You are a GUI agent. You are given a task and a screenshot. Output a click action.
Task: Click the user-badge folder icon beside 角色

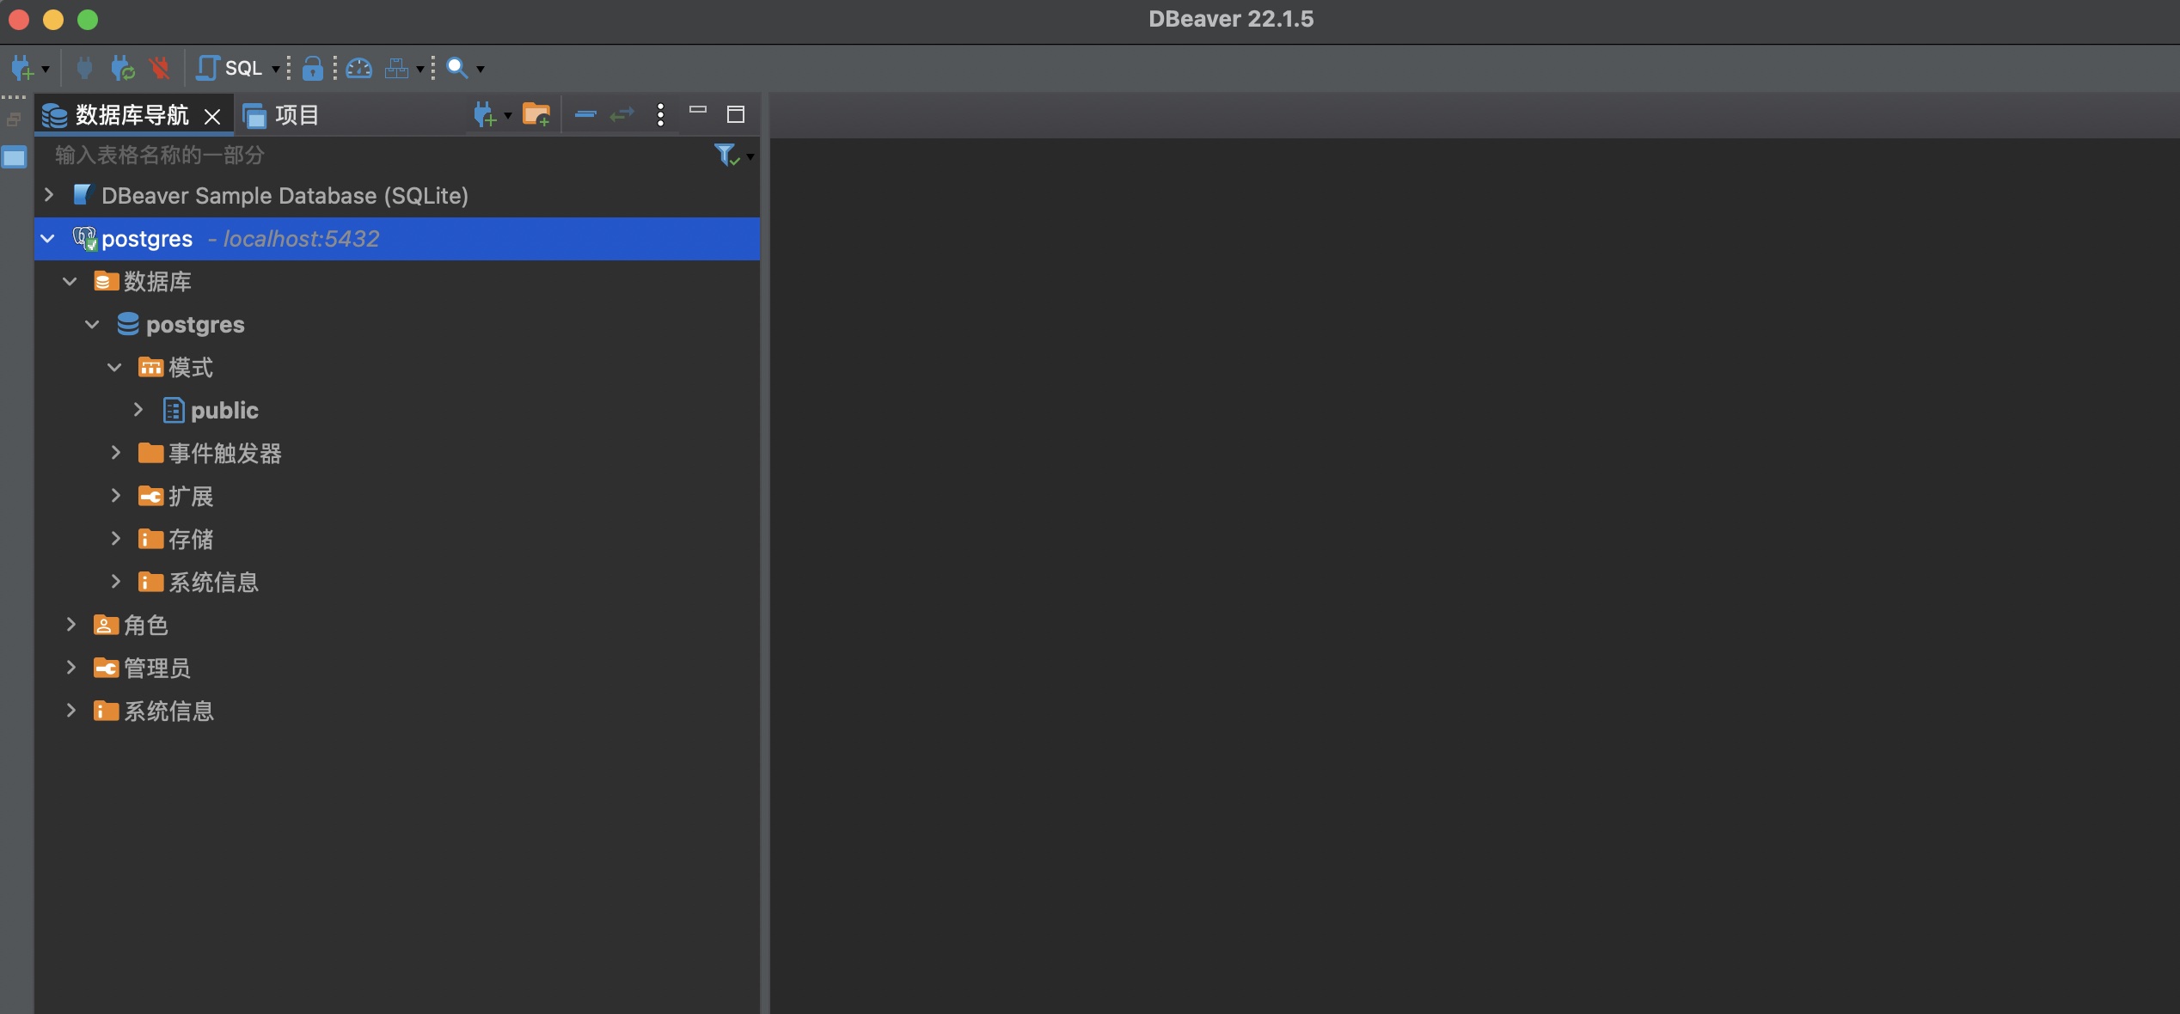pos(106,625)
